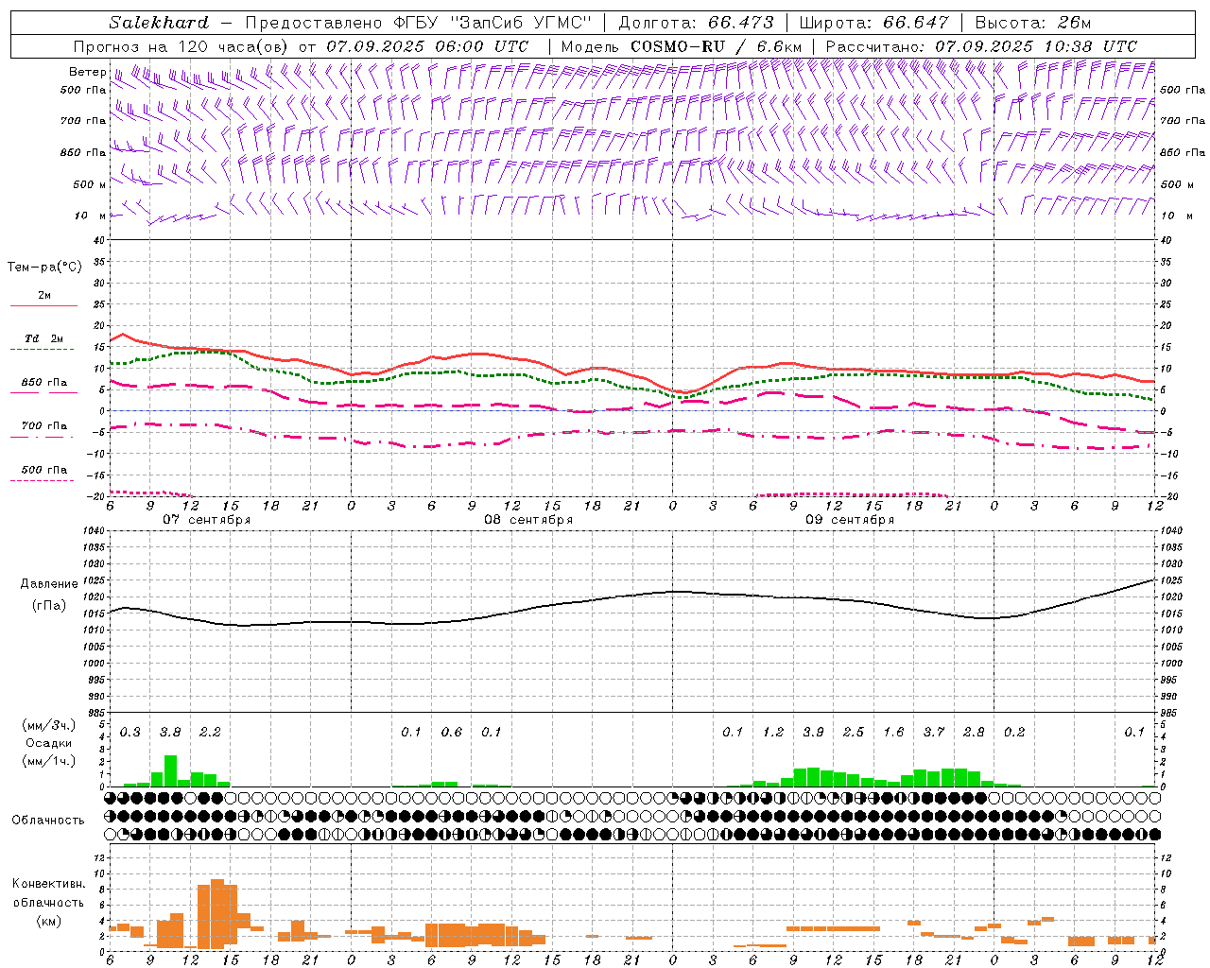Click the Облачность cloud cover label
The image size is (1210, 968).
pyautogui.click(x=48, y=820)
